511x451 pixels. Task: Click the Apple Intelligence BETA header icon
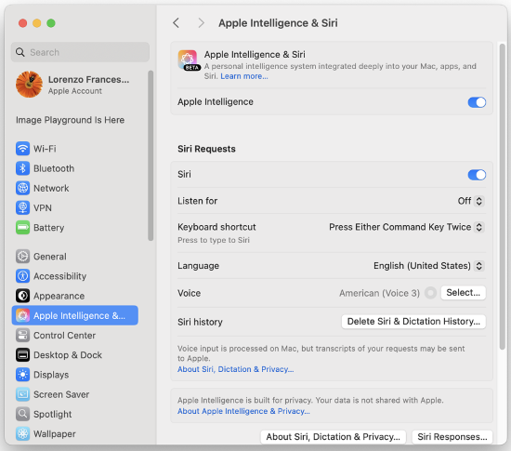(189, 60)
